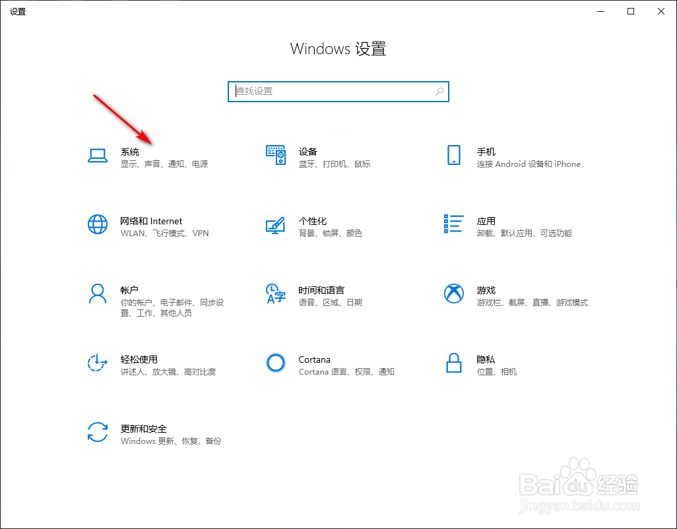Open the 帐户 settings category
This screenshot has width=677, height=529.
pyautogui.click(x=129, y=290)
